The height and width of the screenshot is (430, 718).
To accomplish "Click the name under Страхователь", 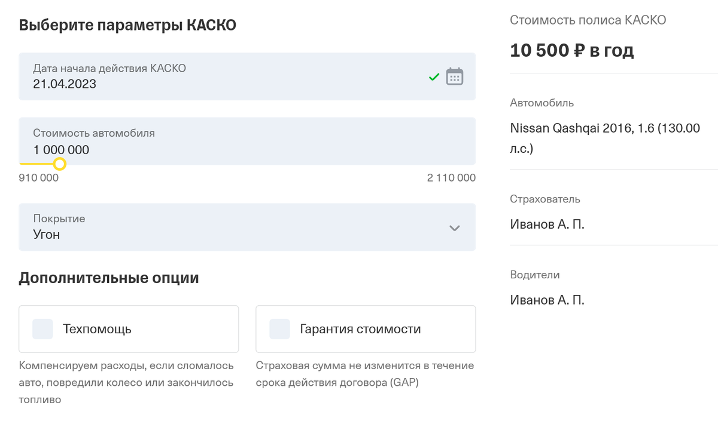I will click(x=547, y=225).
